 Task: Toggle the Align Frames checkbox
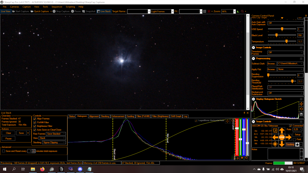click(x=35, y=119)
